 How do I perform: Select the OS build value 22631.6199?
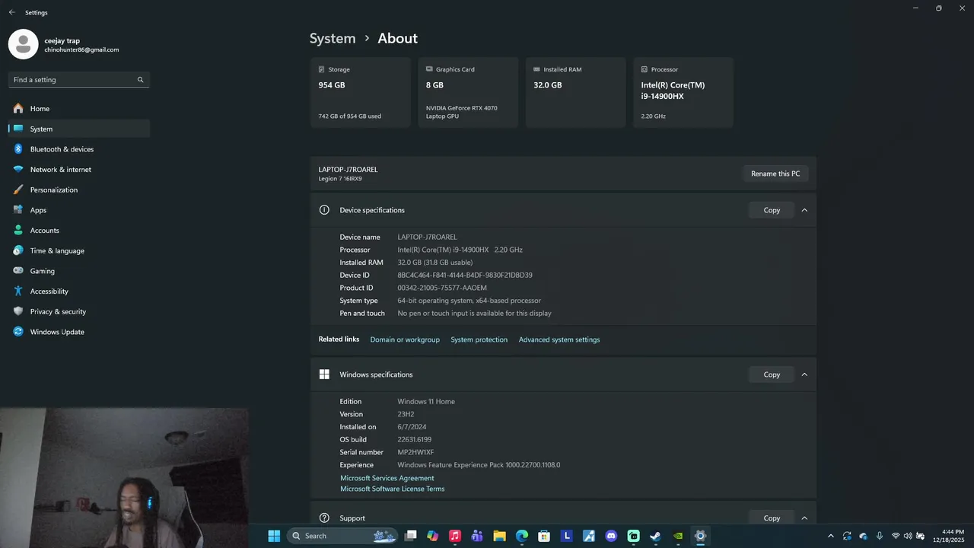click(414, 440)
